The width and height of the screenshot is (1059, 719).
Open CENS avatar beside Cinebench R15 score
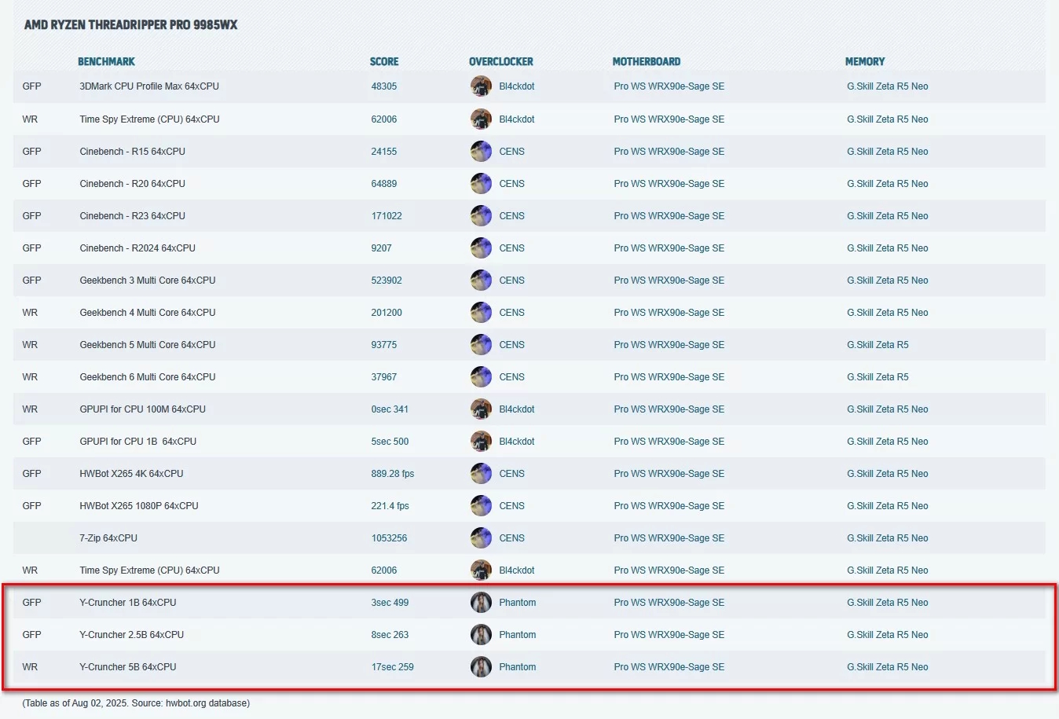tap(481, 152)
